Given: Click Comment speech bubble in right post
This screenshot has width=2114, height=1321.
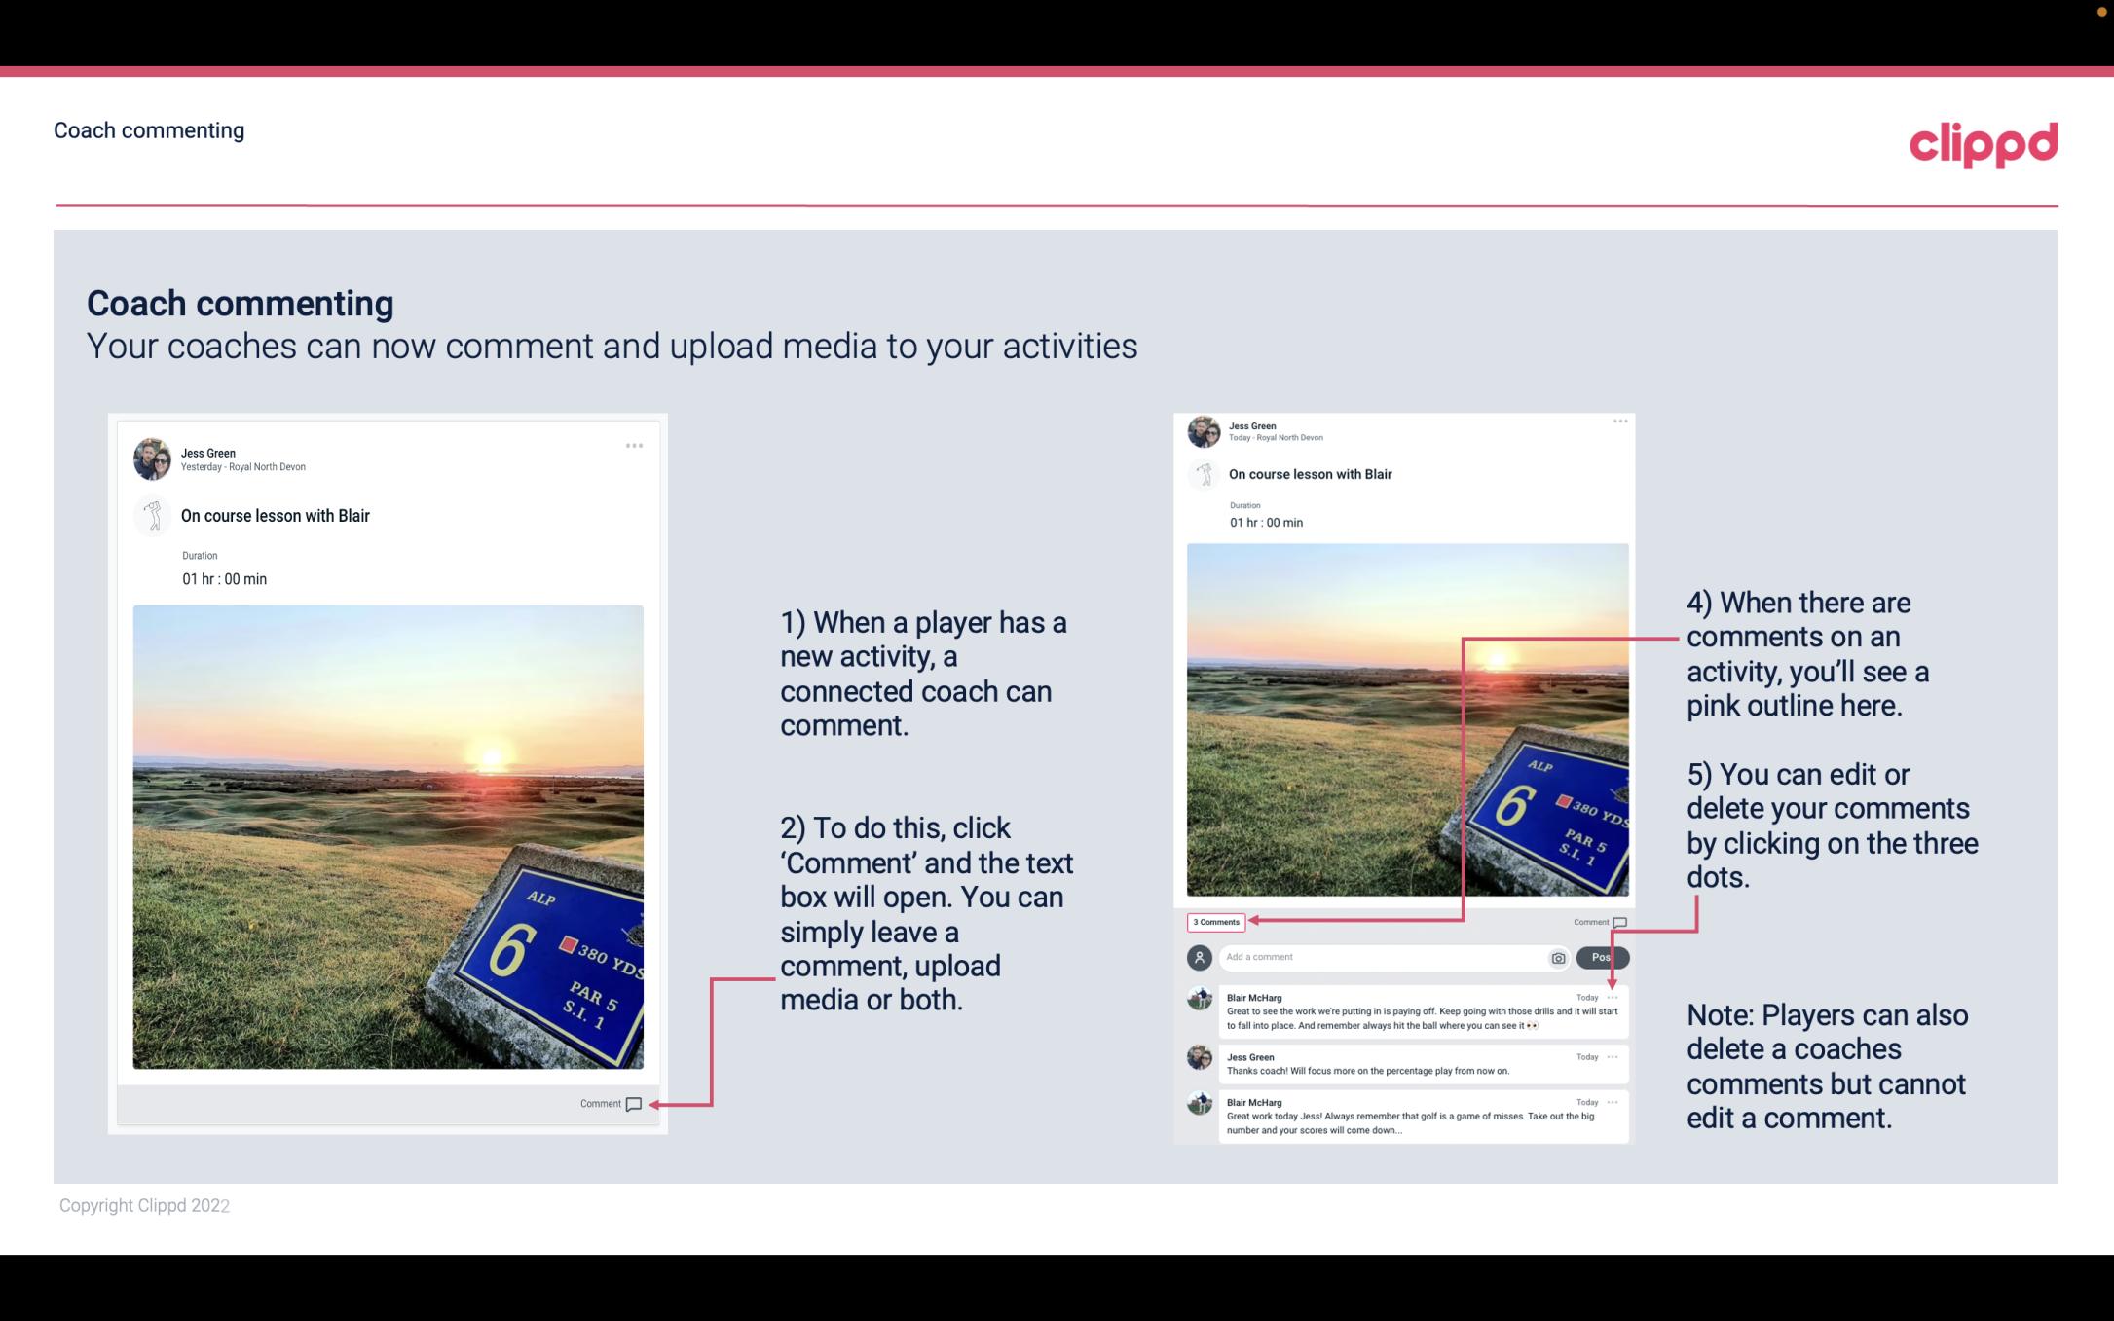Looking at the screenshot, I should point(1619,922).
